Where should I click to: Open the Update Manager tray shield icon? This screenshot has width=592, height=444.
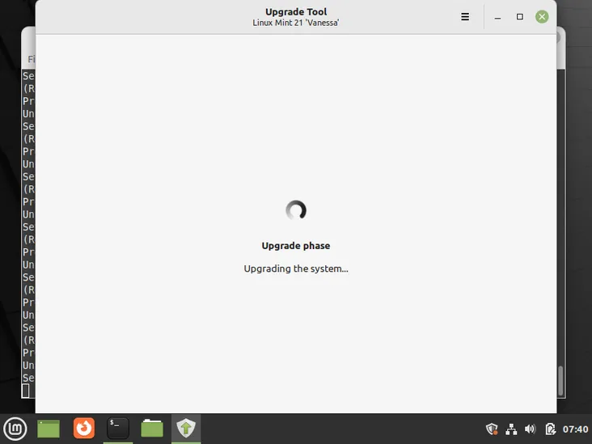pyautogui.click(x=491, y=429)
